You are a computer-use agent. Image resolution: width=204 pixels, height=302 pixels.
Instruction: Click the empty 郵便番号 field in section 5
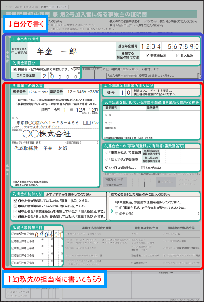point(132,108)
